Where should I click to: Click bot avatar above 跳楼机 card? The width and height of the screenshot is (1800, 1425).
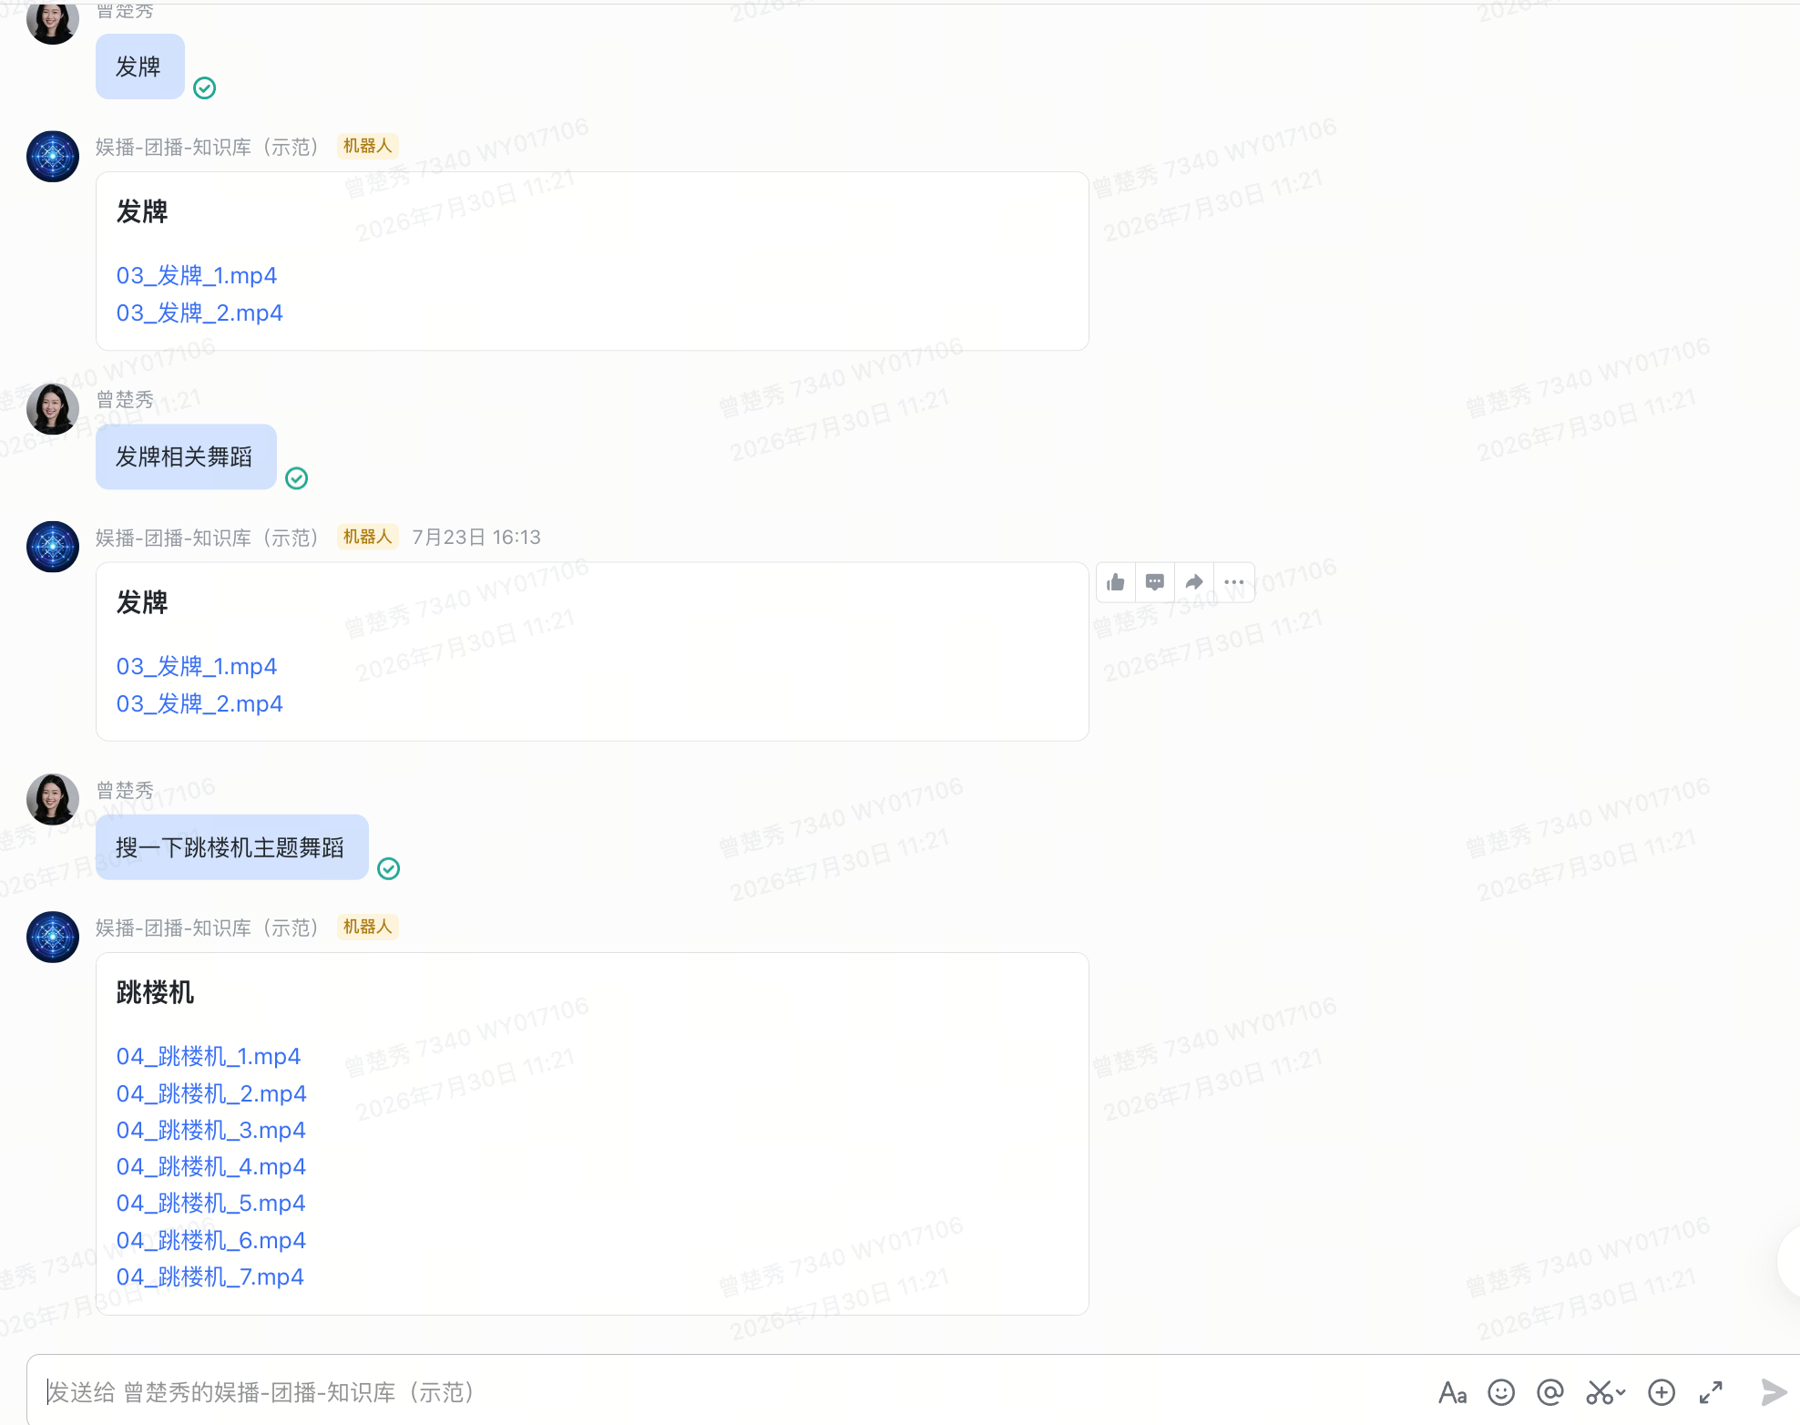pos(53,937)
